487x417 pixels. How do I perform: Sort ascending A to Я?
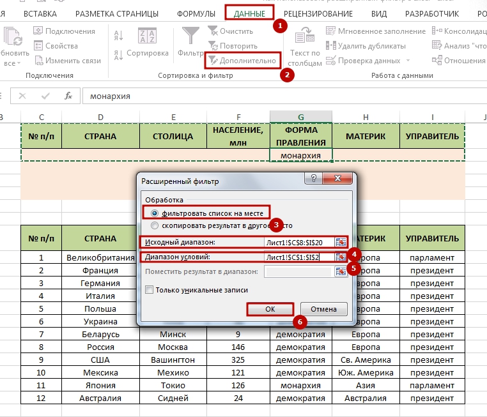pyautogui.click(x=118, y=35)
